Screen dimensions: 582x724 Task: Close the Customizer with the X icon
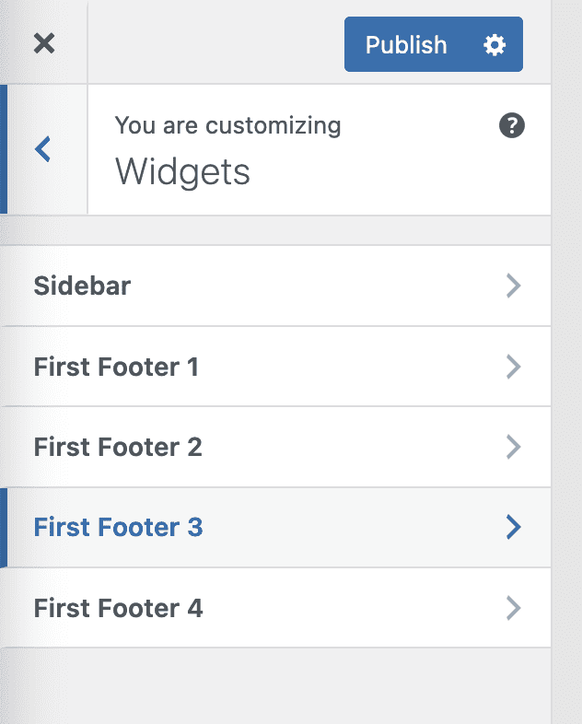(43, 43)
